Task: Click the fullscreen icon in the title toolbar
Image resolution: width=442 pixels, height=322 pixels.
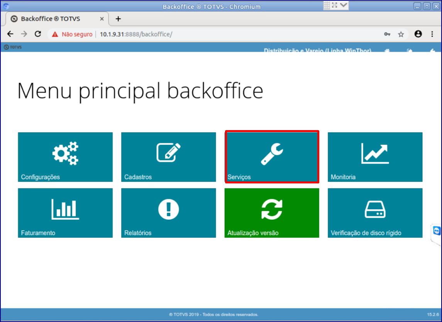Action: coord(335,5)
